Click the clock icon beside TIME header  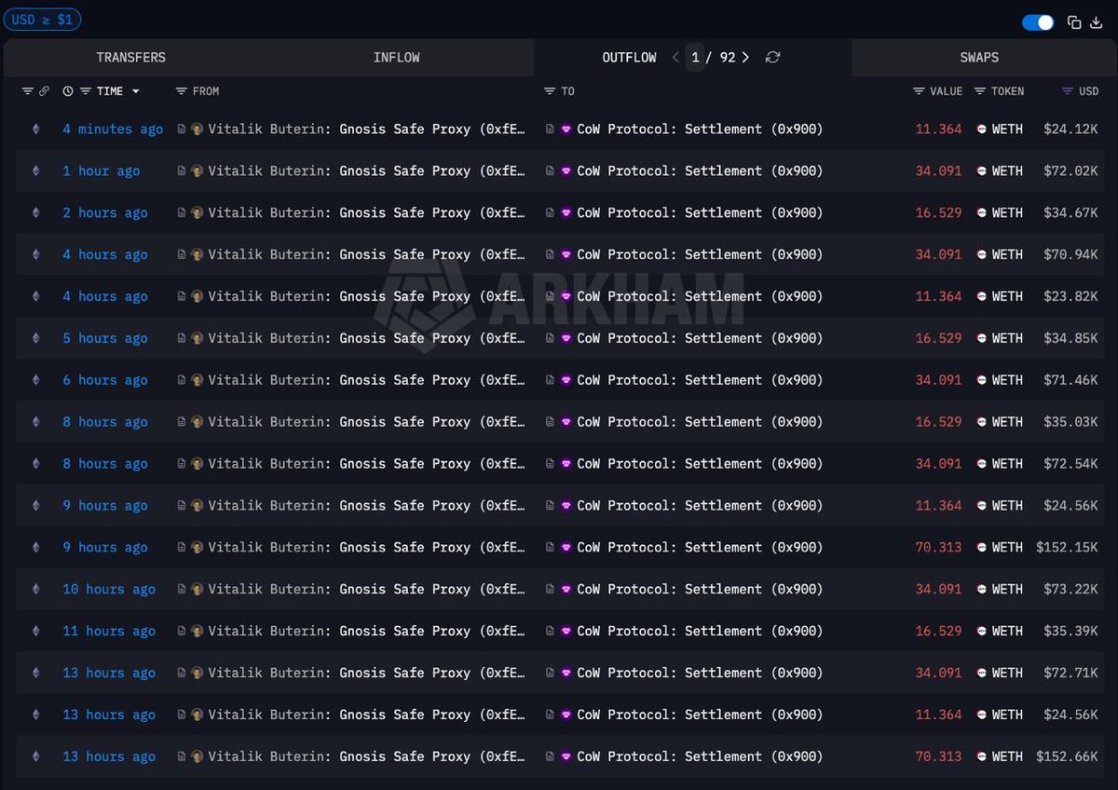68,91
